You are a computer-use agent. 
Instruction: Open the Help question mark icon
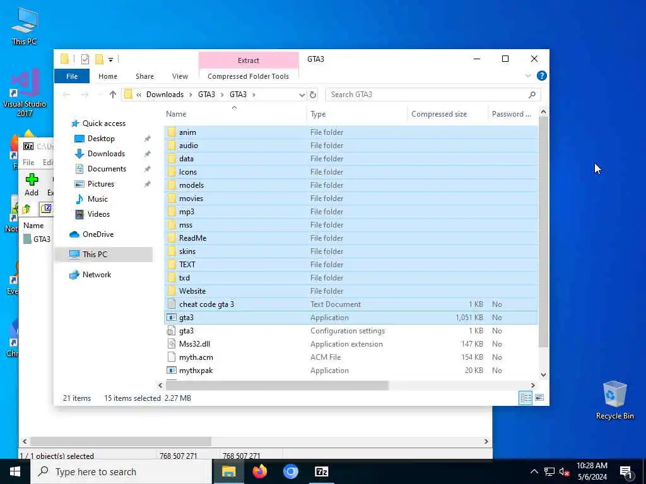pyautogui.click(x=542, y=76)
